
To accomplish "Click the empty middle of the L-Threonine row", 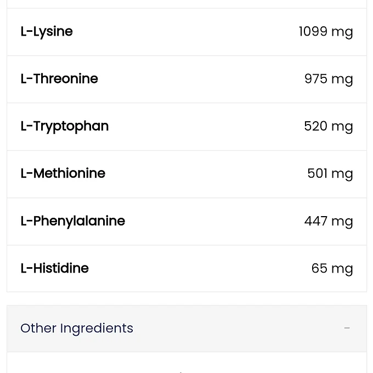I will (x=197, y=79).
